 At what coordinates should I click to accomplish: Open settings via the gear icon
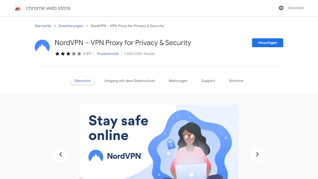[281, 8]
